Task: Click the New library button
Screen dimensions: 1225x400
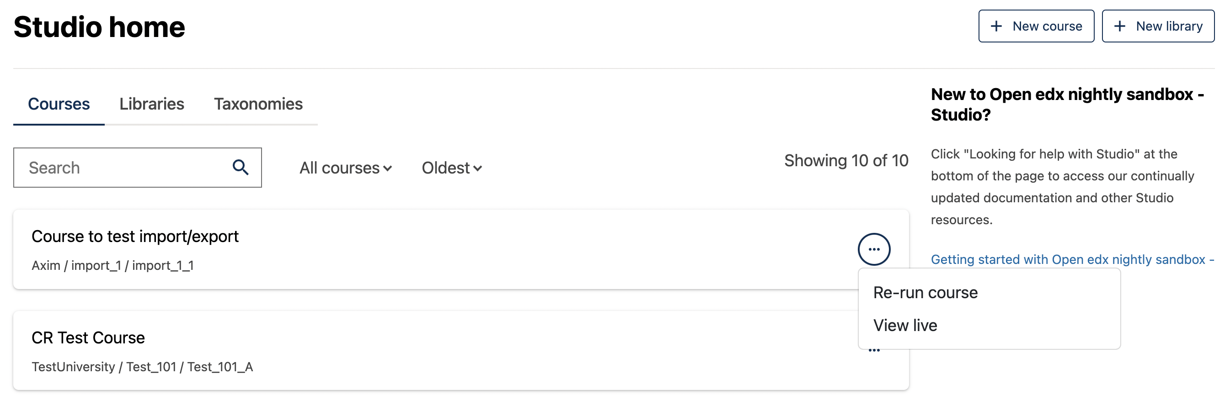Action: coord(1157,26)
